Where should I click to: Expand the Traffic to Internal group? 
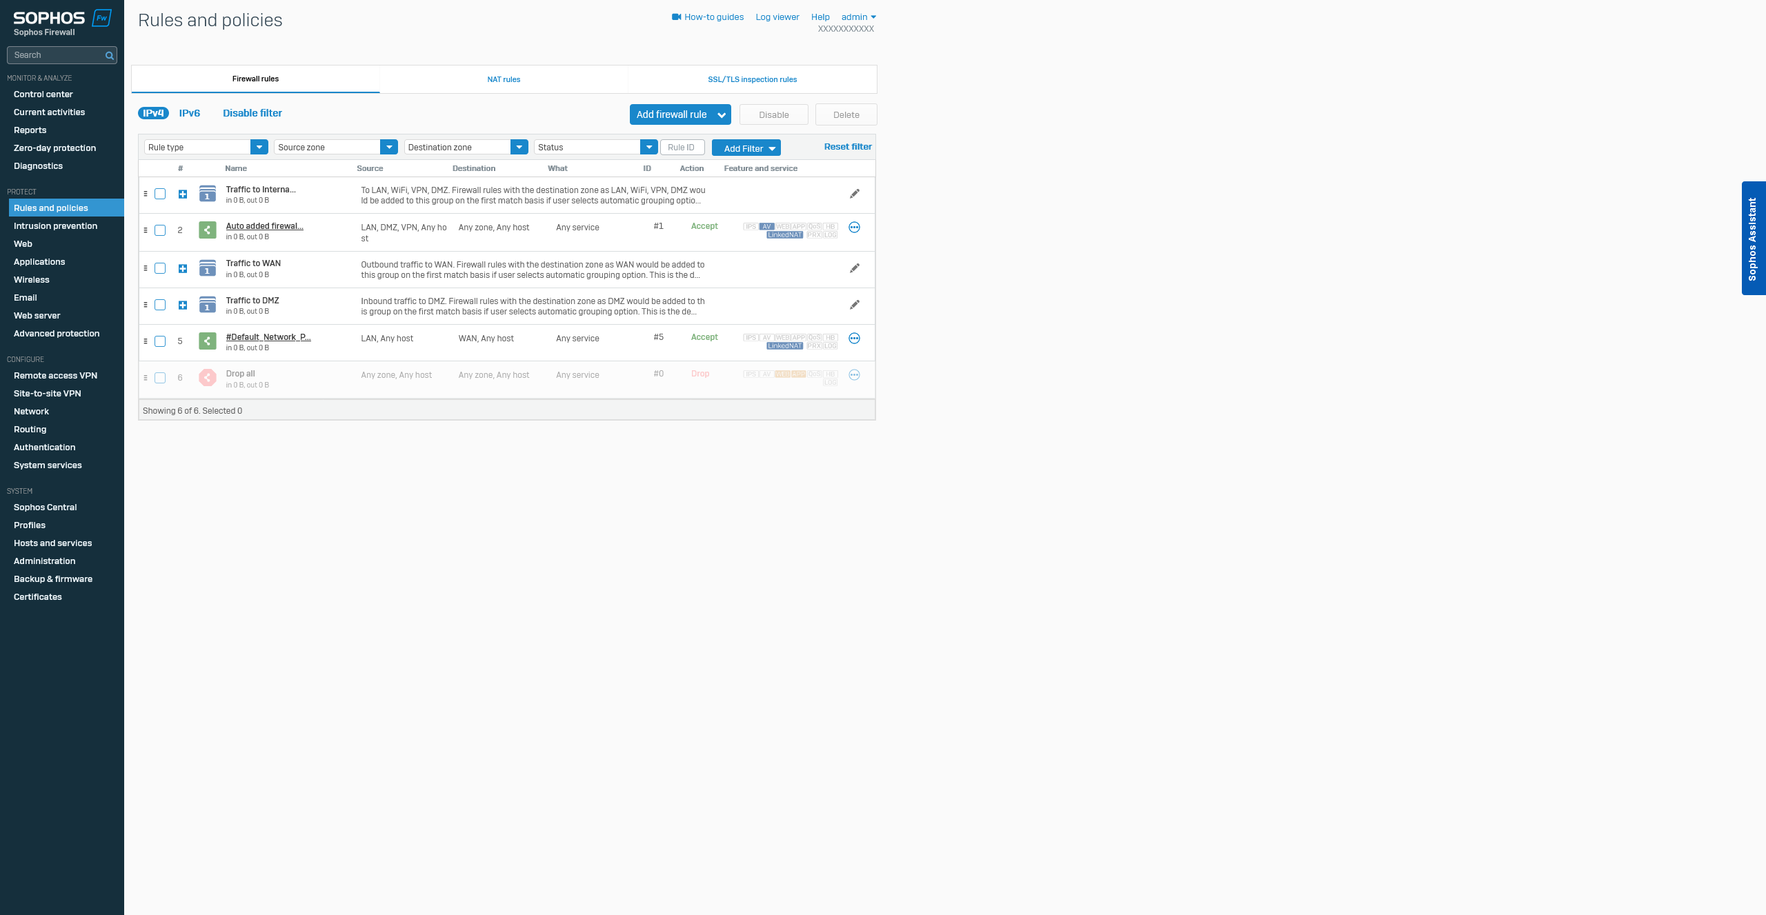(x=183, y=194)
